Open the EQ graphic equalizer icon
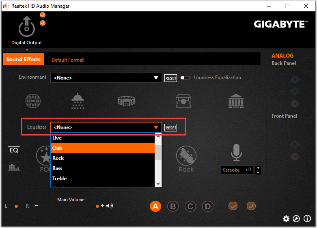The image size is (317, 228). [x=14, y=151]
